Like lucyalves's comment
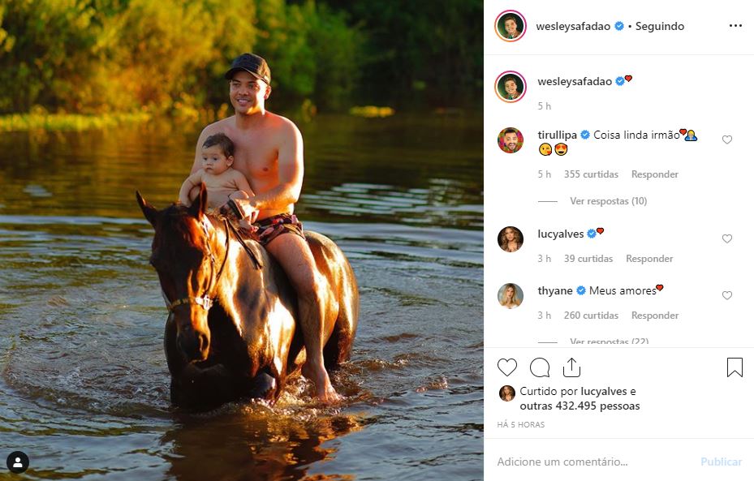Screen dimensions: 754x481 coord(727,239)
